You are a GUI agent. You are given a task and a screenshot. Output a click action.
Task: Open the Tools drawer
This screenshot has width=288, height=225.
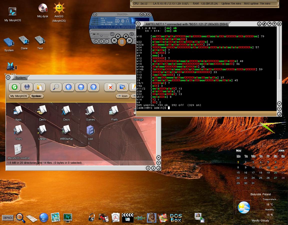18,130
